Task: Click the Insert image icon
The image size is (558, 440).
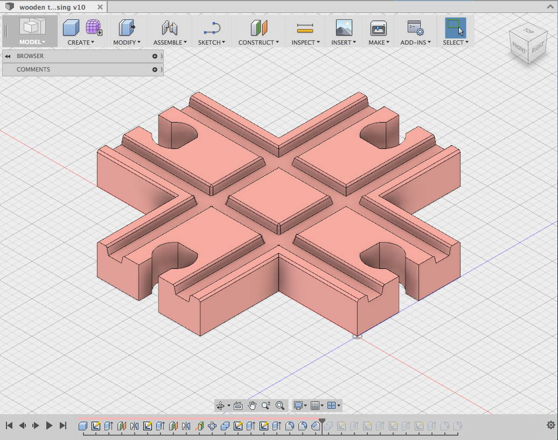Action: click(x=344, y=27)
